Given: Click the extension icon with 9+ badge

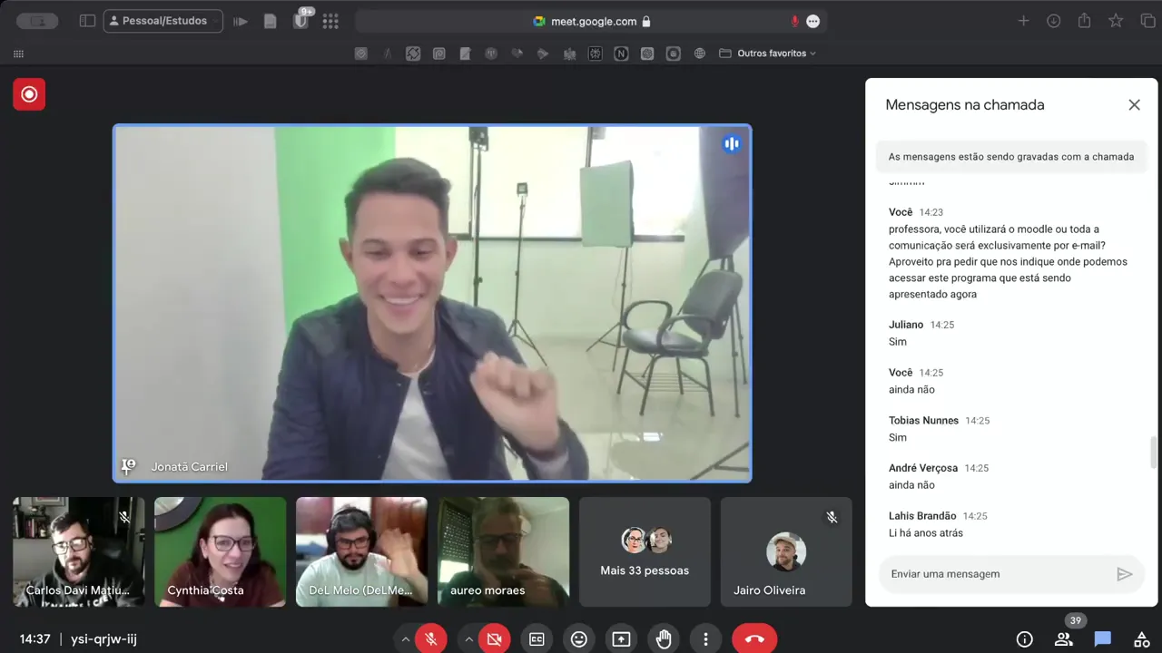Looking at the screenshot, I should click(300, 20).
